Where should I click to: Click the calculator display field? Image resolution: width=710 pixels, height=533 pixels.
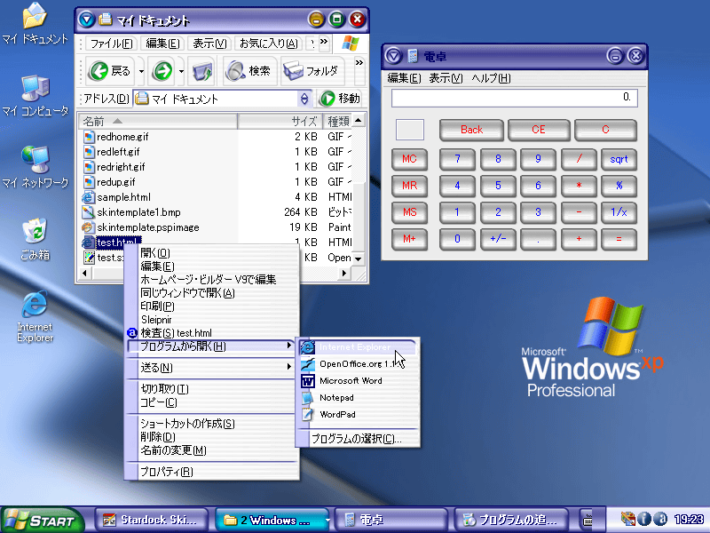coord(515,98)
